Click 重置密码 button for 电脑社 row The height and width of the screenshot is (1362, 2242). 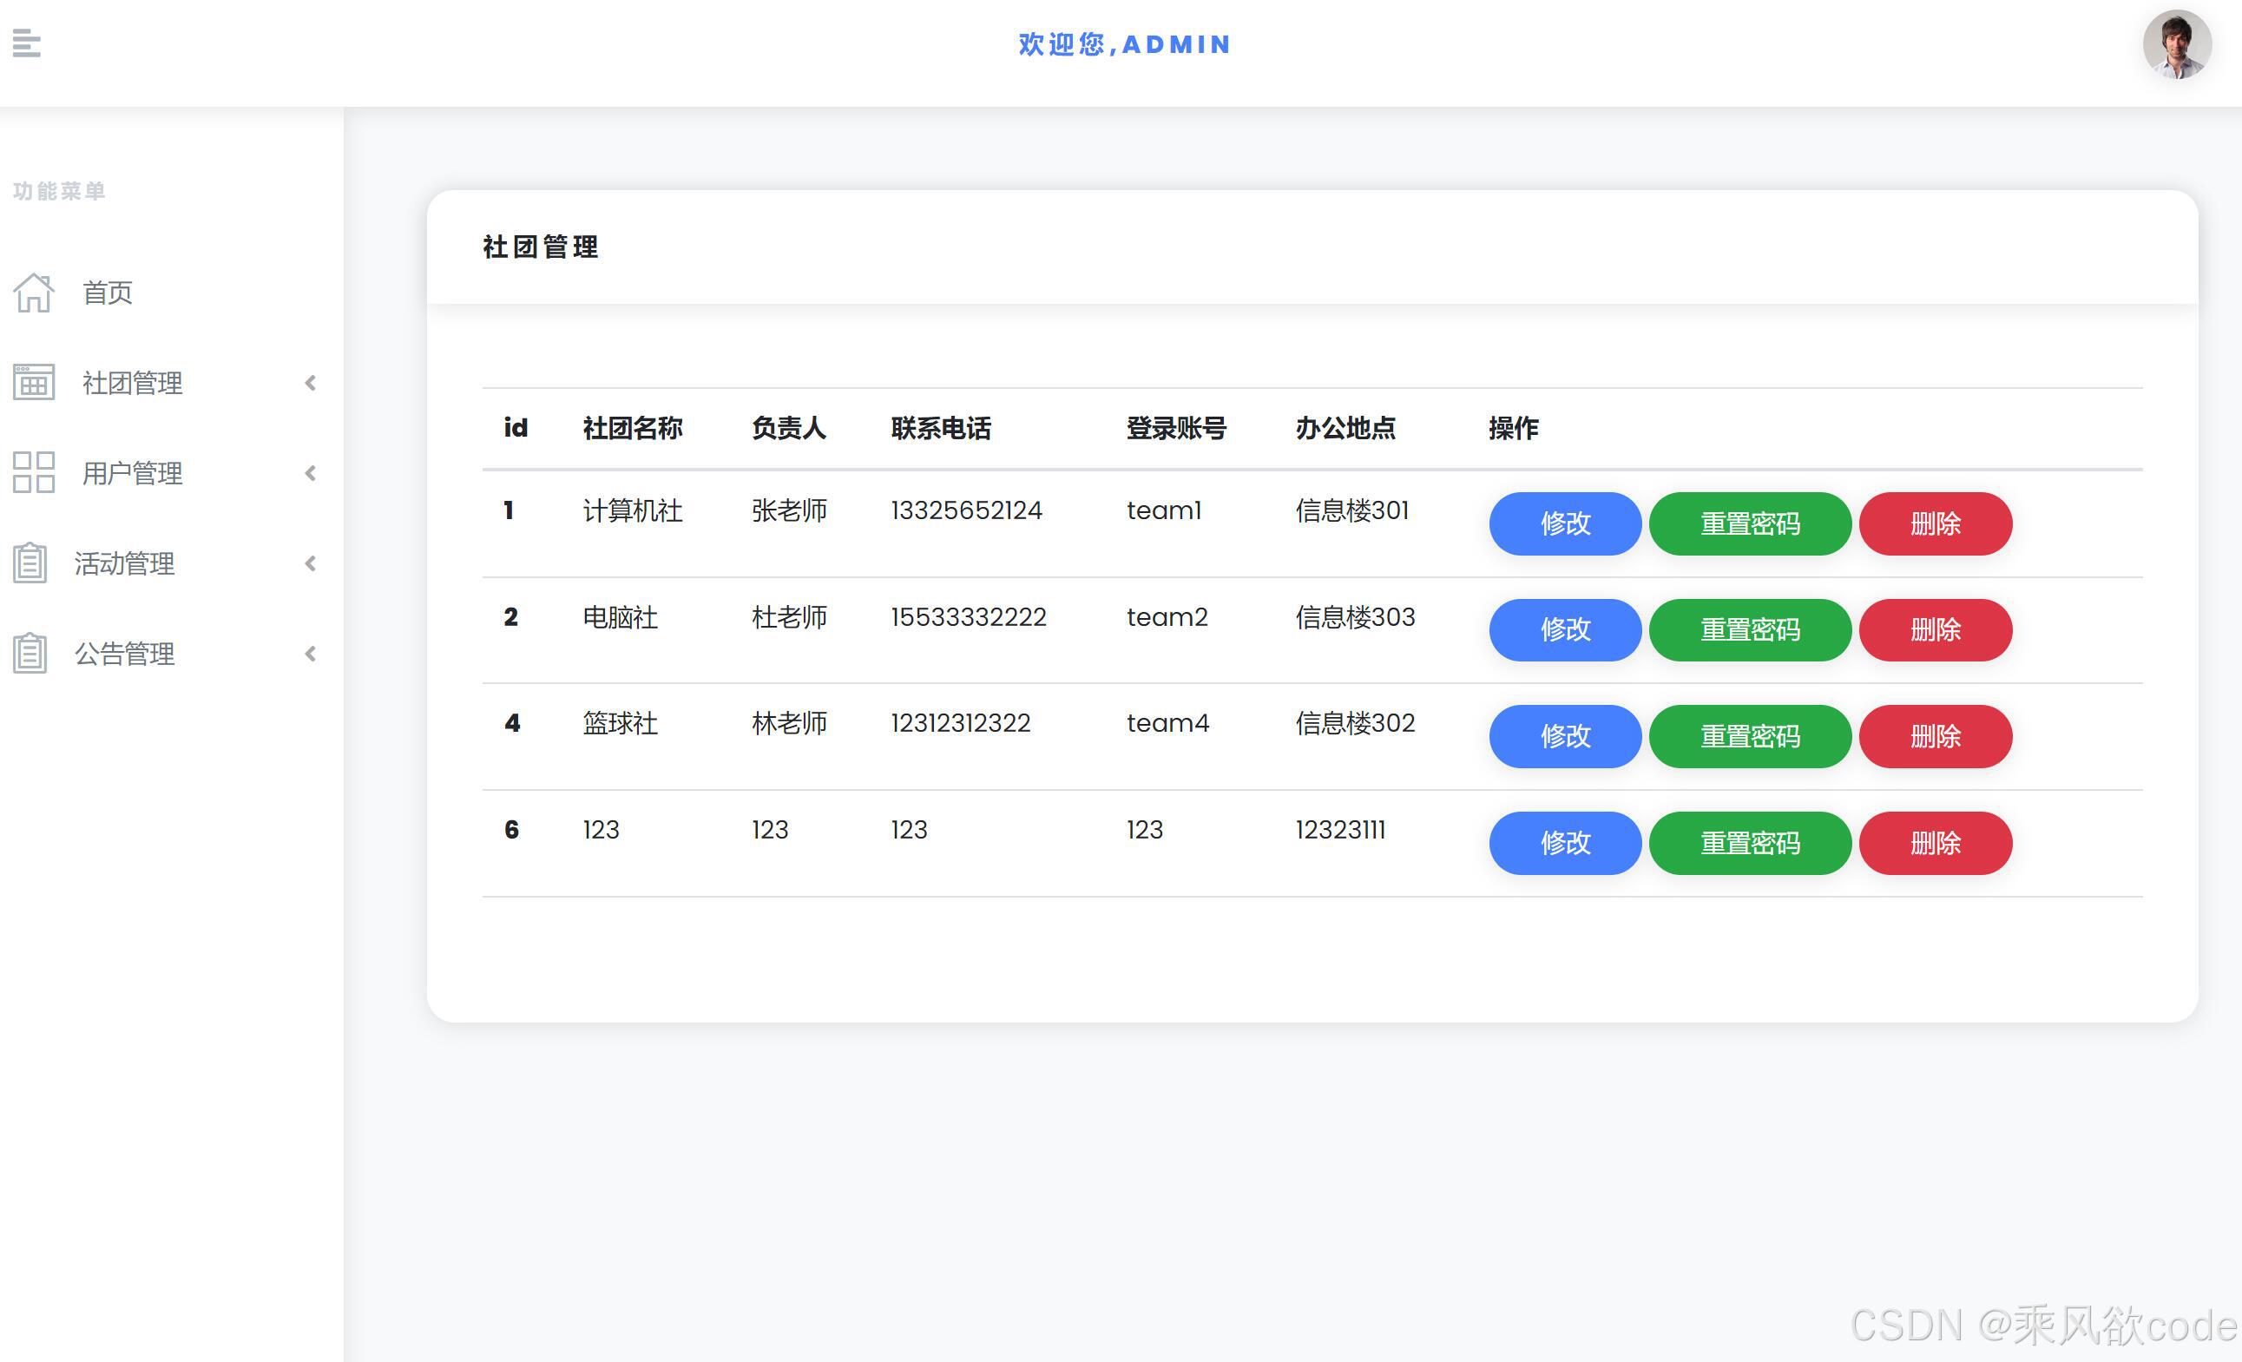coord(1750,629)
